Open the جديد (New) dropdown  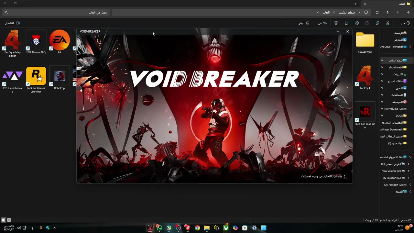[x=404, y=23]
